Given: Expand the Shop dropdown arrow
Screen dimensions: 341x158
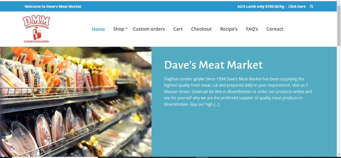Looking at the screenshot, I should click(126, 29).
